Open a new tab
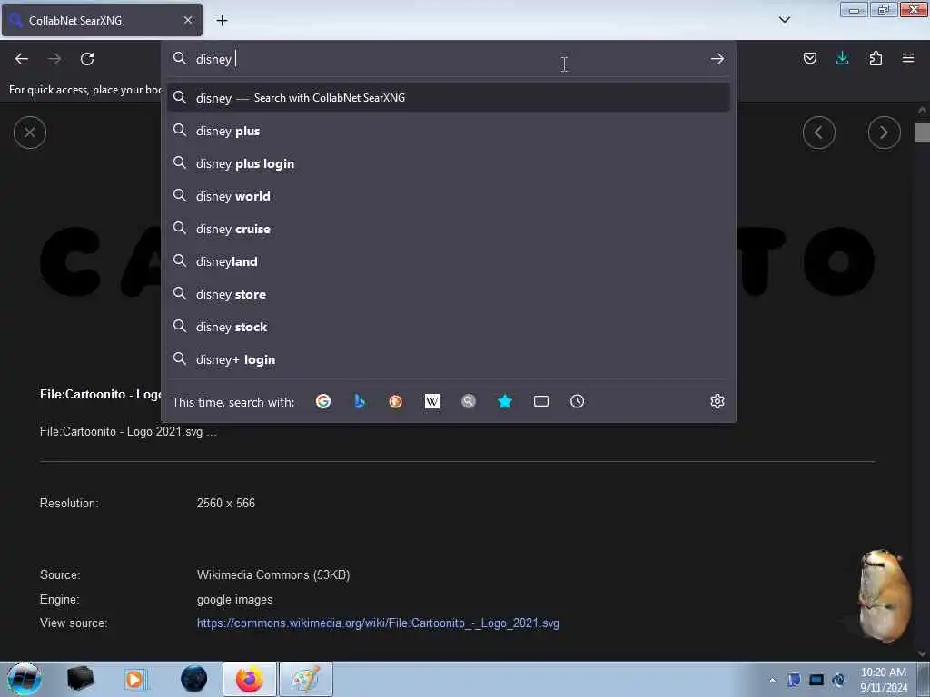This screenshot has width=930, height=697. pyautogui.click(x=222, y=21)
